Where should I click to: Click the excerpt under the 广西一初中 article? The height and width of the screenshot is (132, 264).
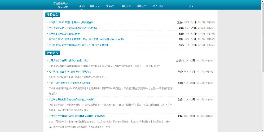tap(111, 91)
